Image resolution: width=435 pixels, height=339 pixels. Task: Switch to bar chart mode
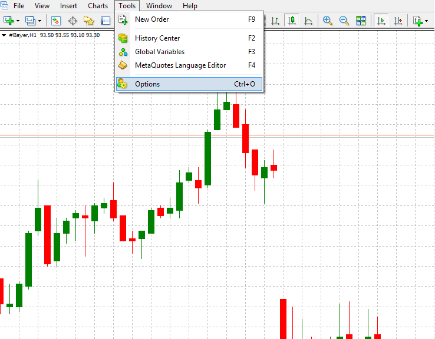click(275, 21)
